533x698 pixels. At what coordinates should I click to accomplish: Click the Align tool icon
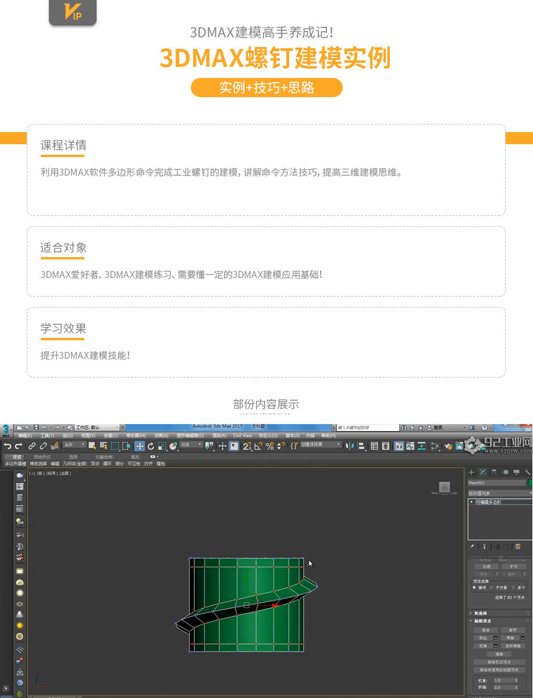361,446
